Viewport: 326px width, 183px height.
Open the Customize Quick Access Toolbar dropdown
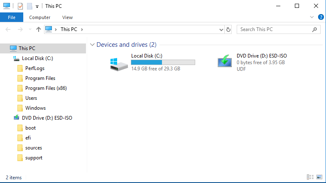37,7
